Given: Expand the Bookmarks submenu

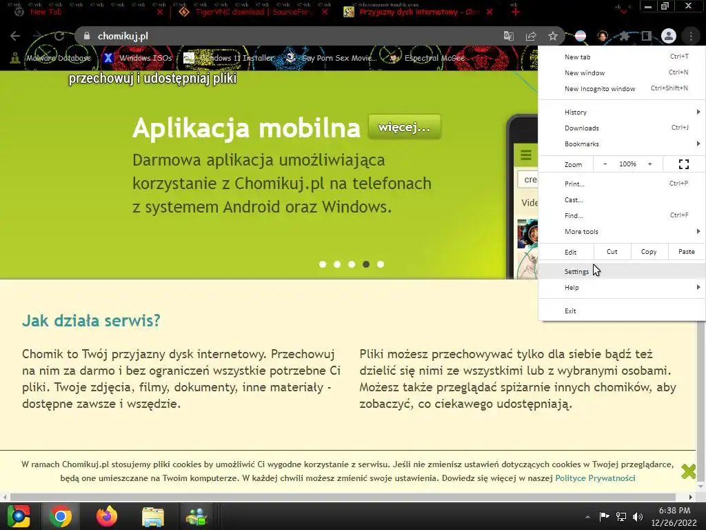Looking at the screenshot, I should (x=622, y=144).
